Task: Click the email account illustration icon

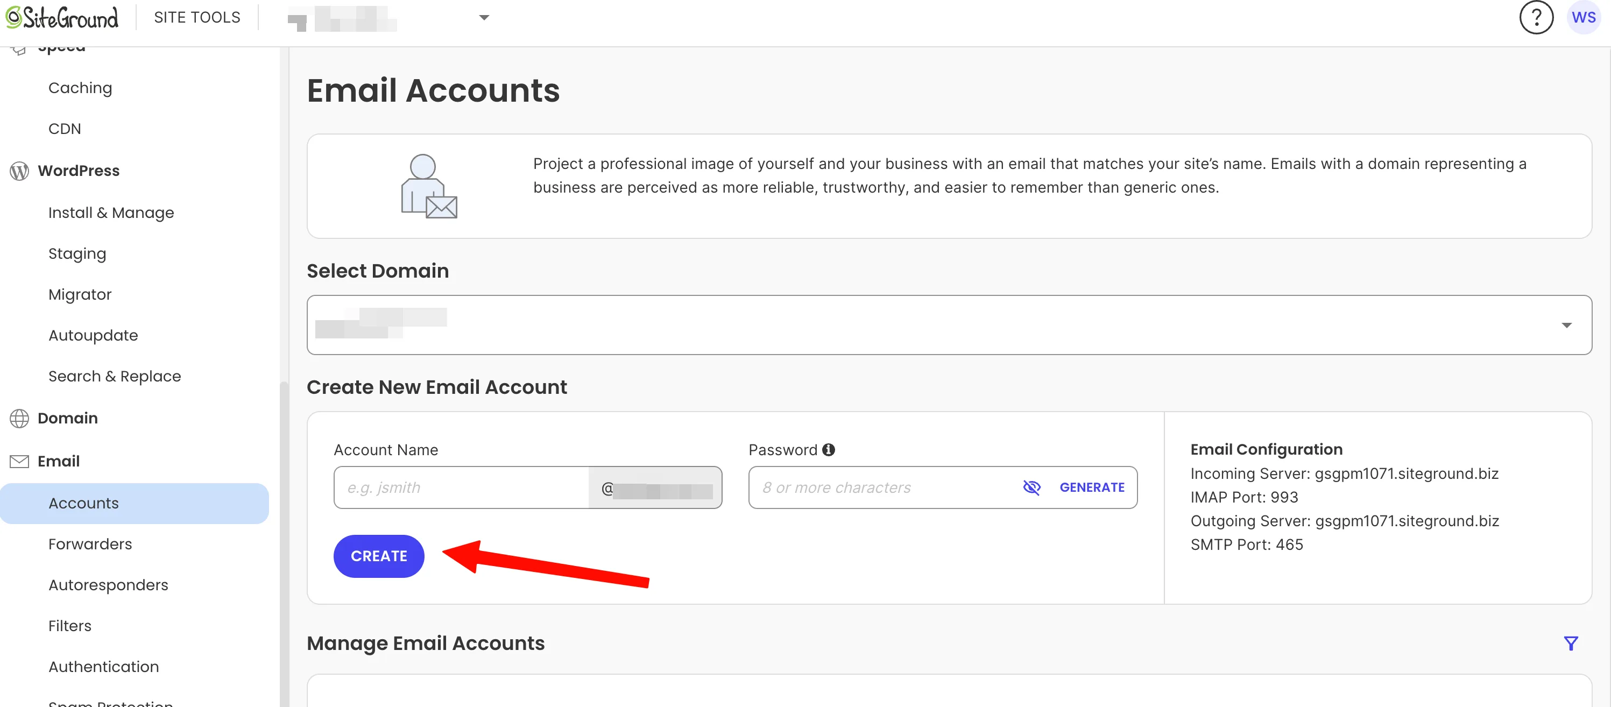Action: [x=429, y=186]
